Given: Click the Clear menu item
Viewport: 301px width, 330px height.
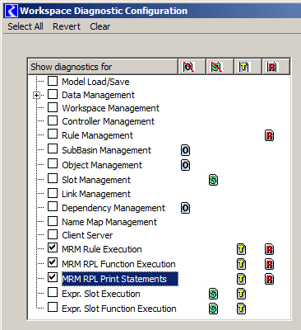Looking at the screenshot, I should click(x=100, y=26).
